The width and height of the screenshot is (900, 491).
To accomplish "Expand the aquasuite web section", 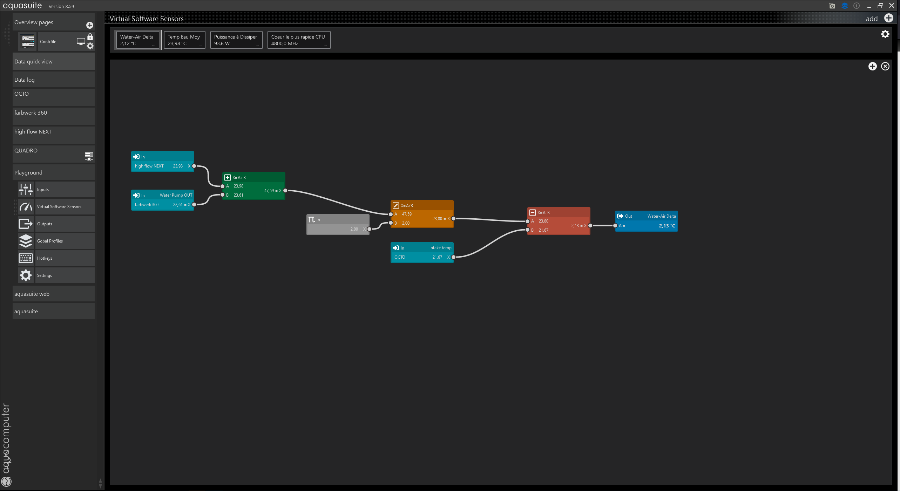I will pos(53,294).
